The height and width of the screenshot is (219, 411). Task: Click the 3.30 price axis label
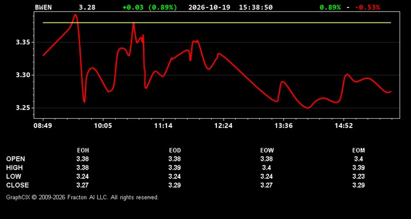click(x=22, y=75)
